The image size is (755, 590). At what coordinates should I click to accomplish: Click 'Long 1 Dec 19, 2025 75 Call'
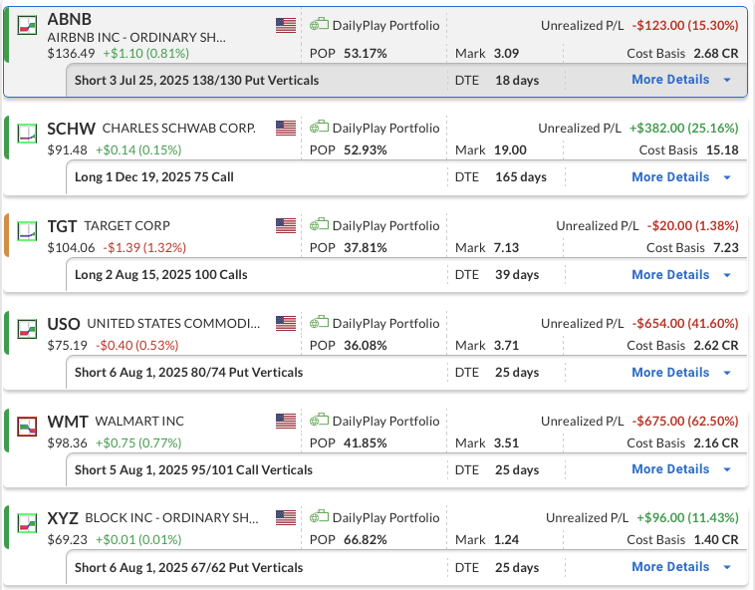[x=154, y=177]
